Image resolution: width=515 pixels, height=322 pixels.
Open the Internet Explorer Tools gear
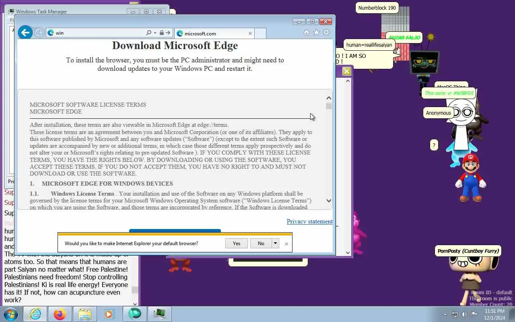(326, 32)
